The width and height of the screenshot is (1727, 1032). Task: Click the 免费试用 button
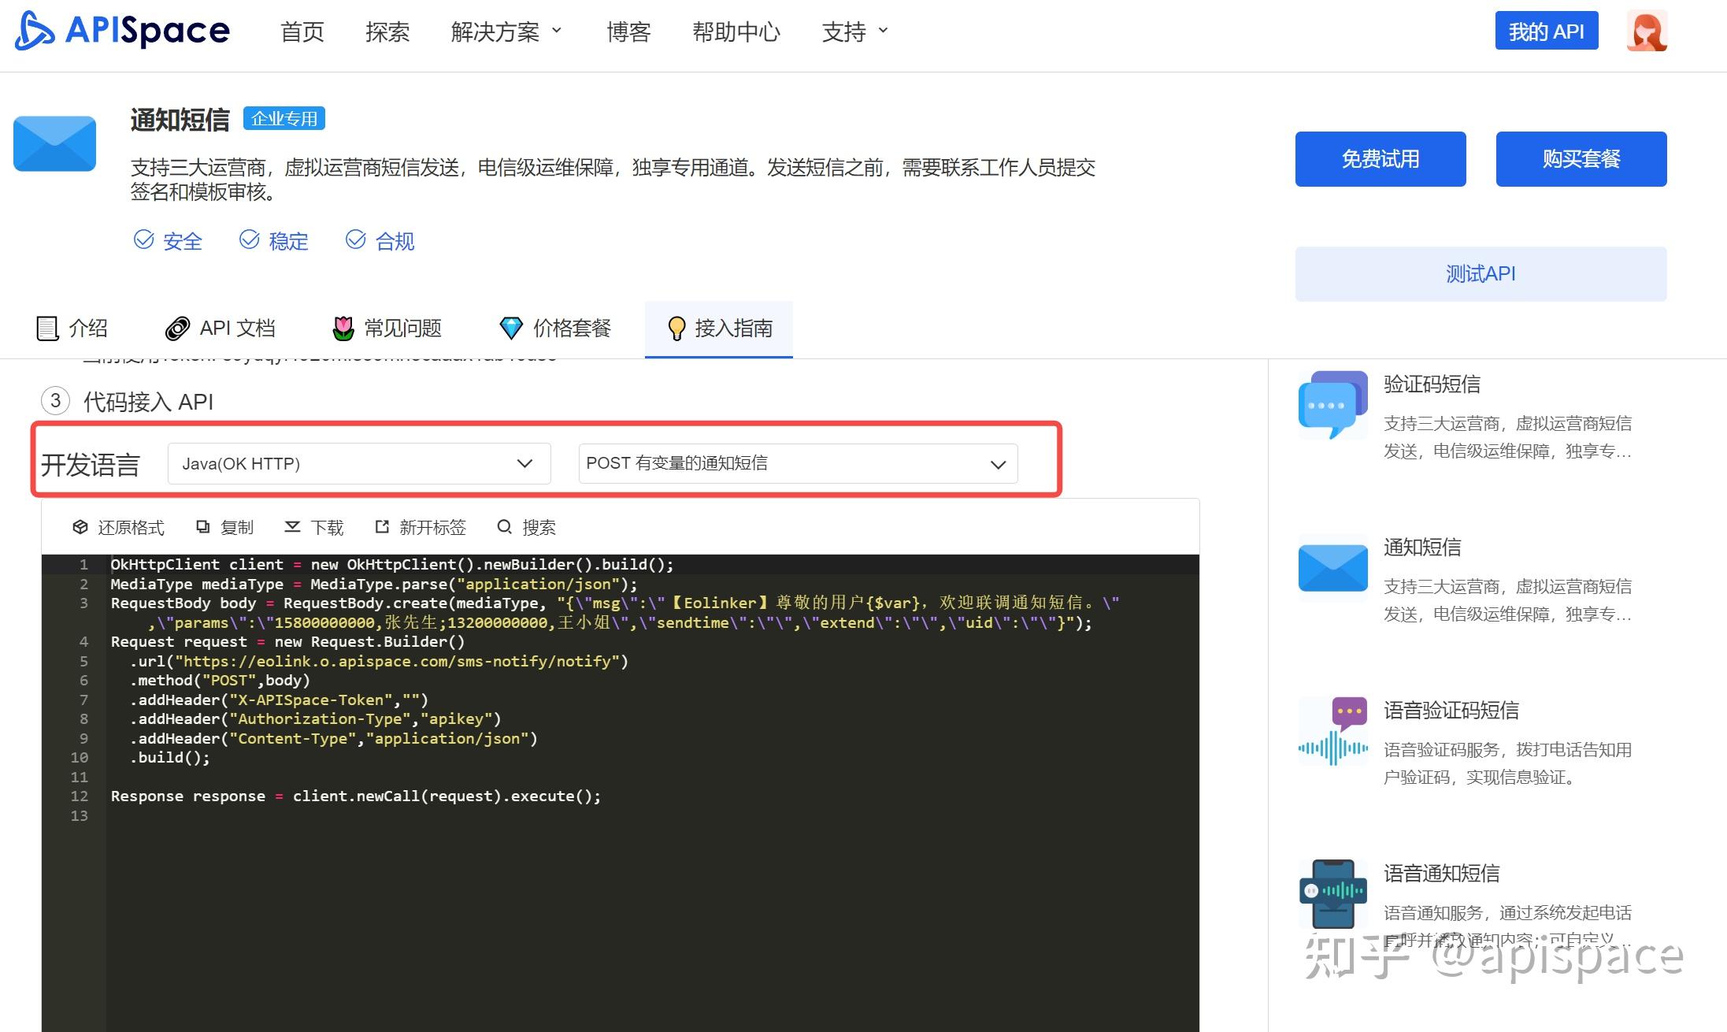[1380, 158]
